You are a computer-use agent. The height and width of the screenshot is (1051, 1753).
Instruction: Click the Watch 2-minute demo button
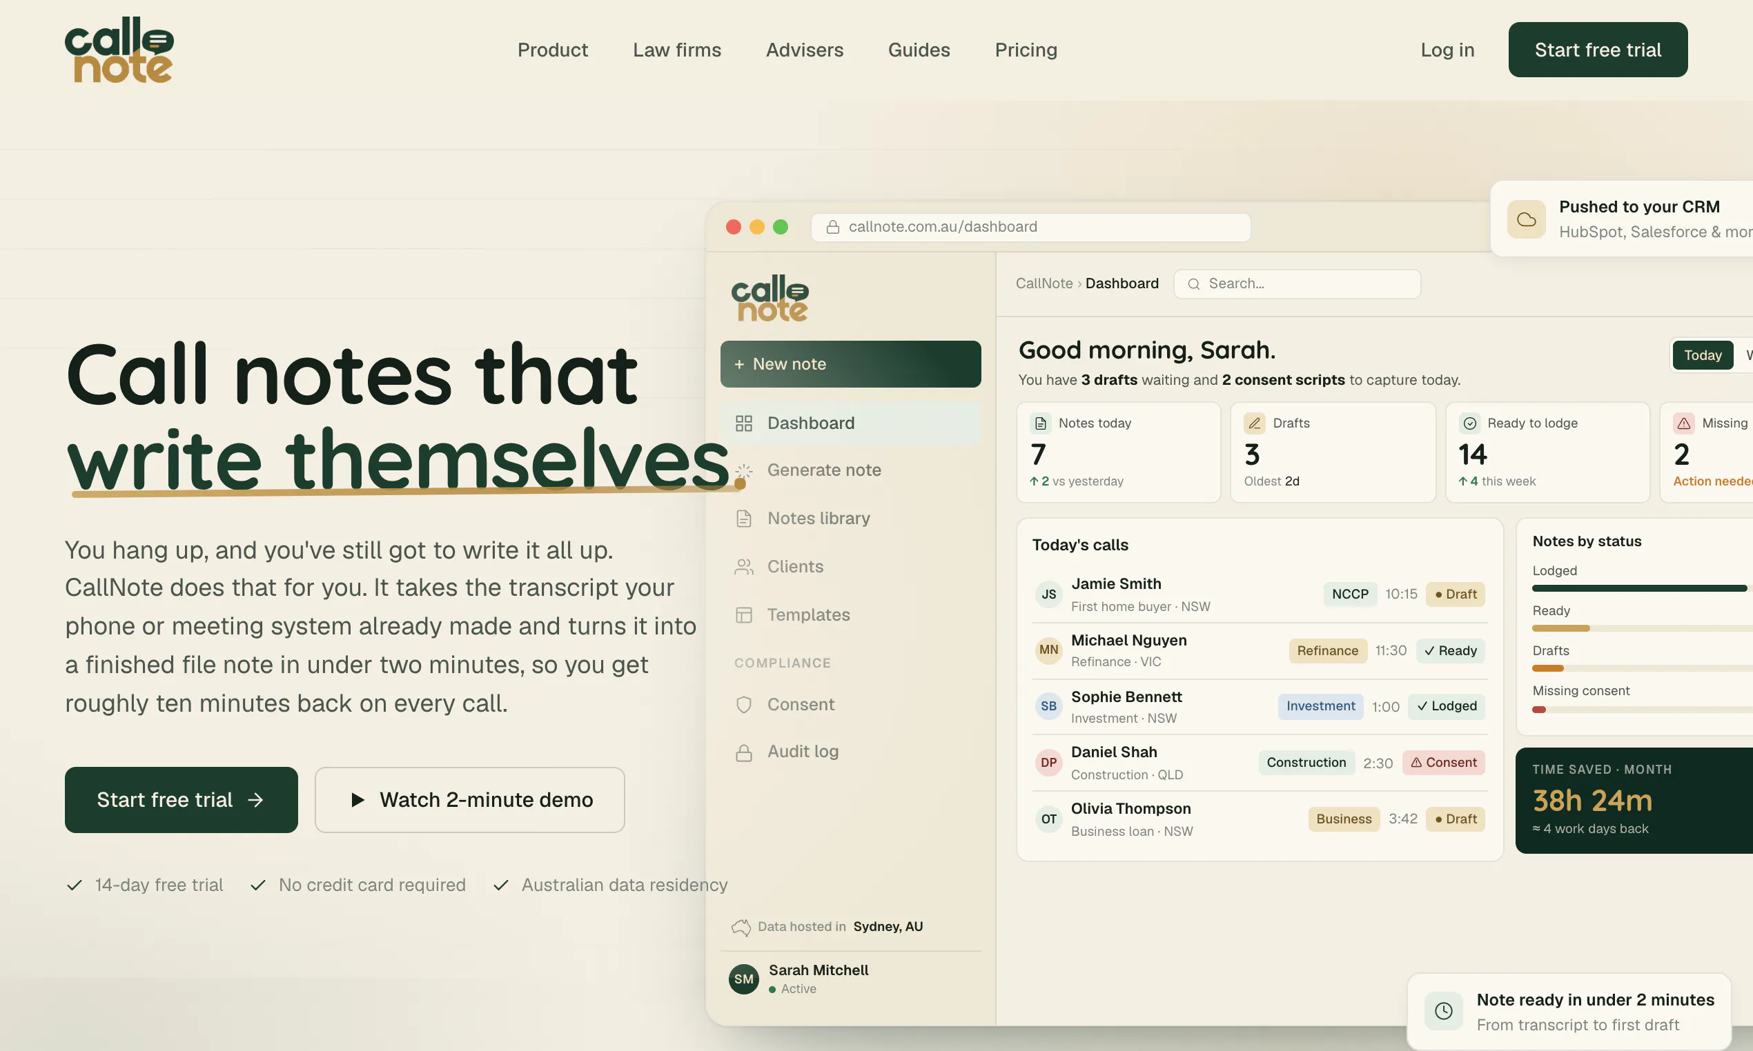(470, 799)
